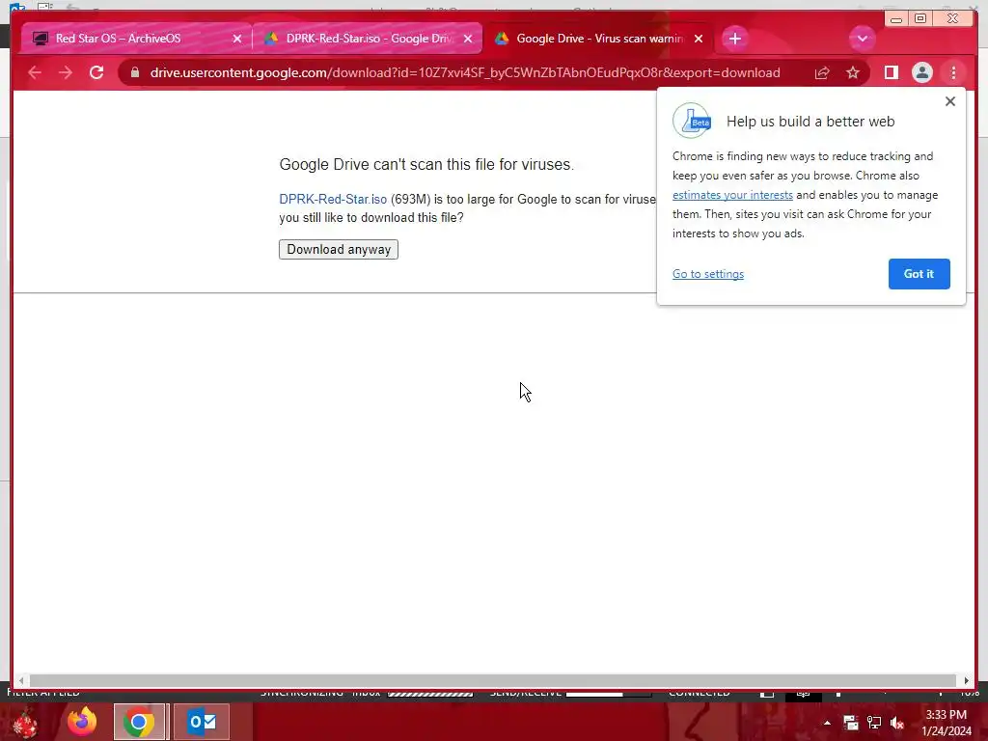Click the scrollbar left arrow

[21, 680]
